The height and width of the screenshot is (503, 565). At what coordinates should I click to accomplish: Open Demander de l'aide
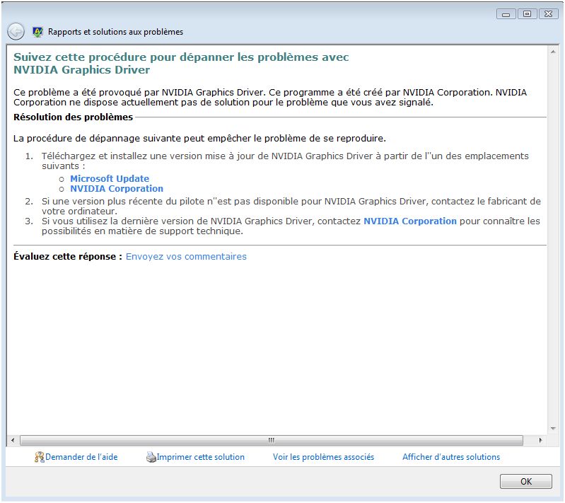81,457
